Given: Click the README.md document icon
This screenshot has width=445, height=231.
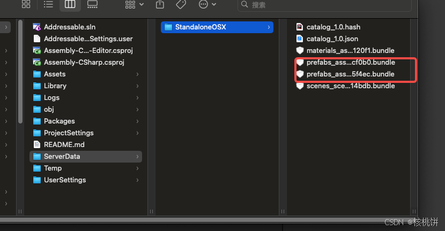Looking at the screenshot, I should point(37,145).
